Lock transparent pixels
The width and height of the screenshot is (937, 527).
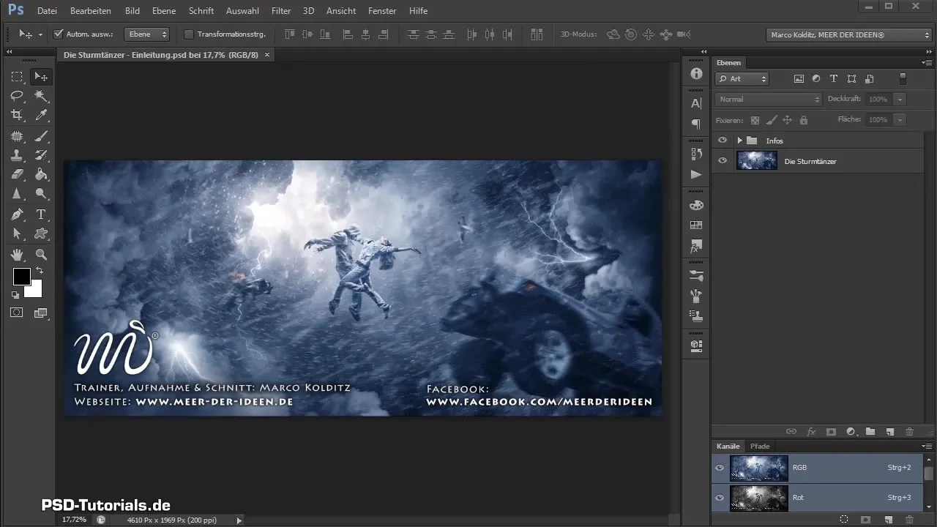pyautogui.click(x=755, y=120)
